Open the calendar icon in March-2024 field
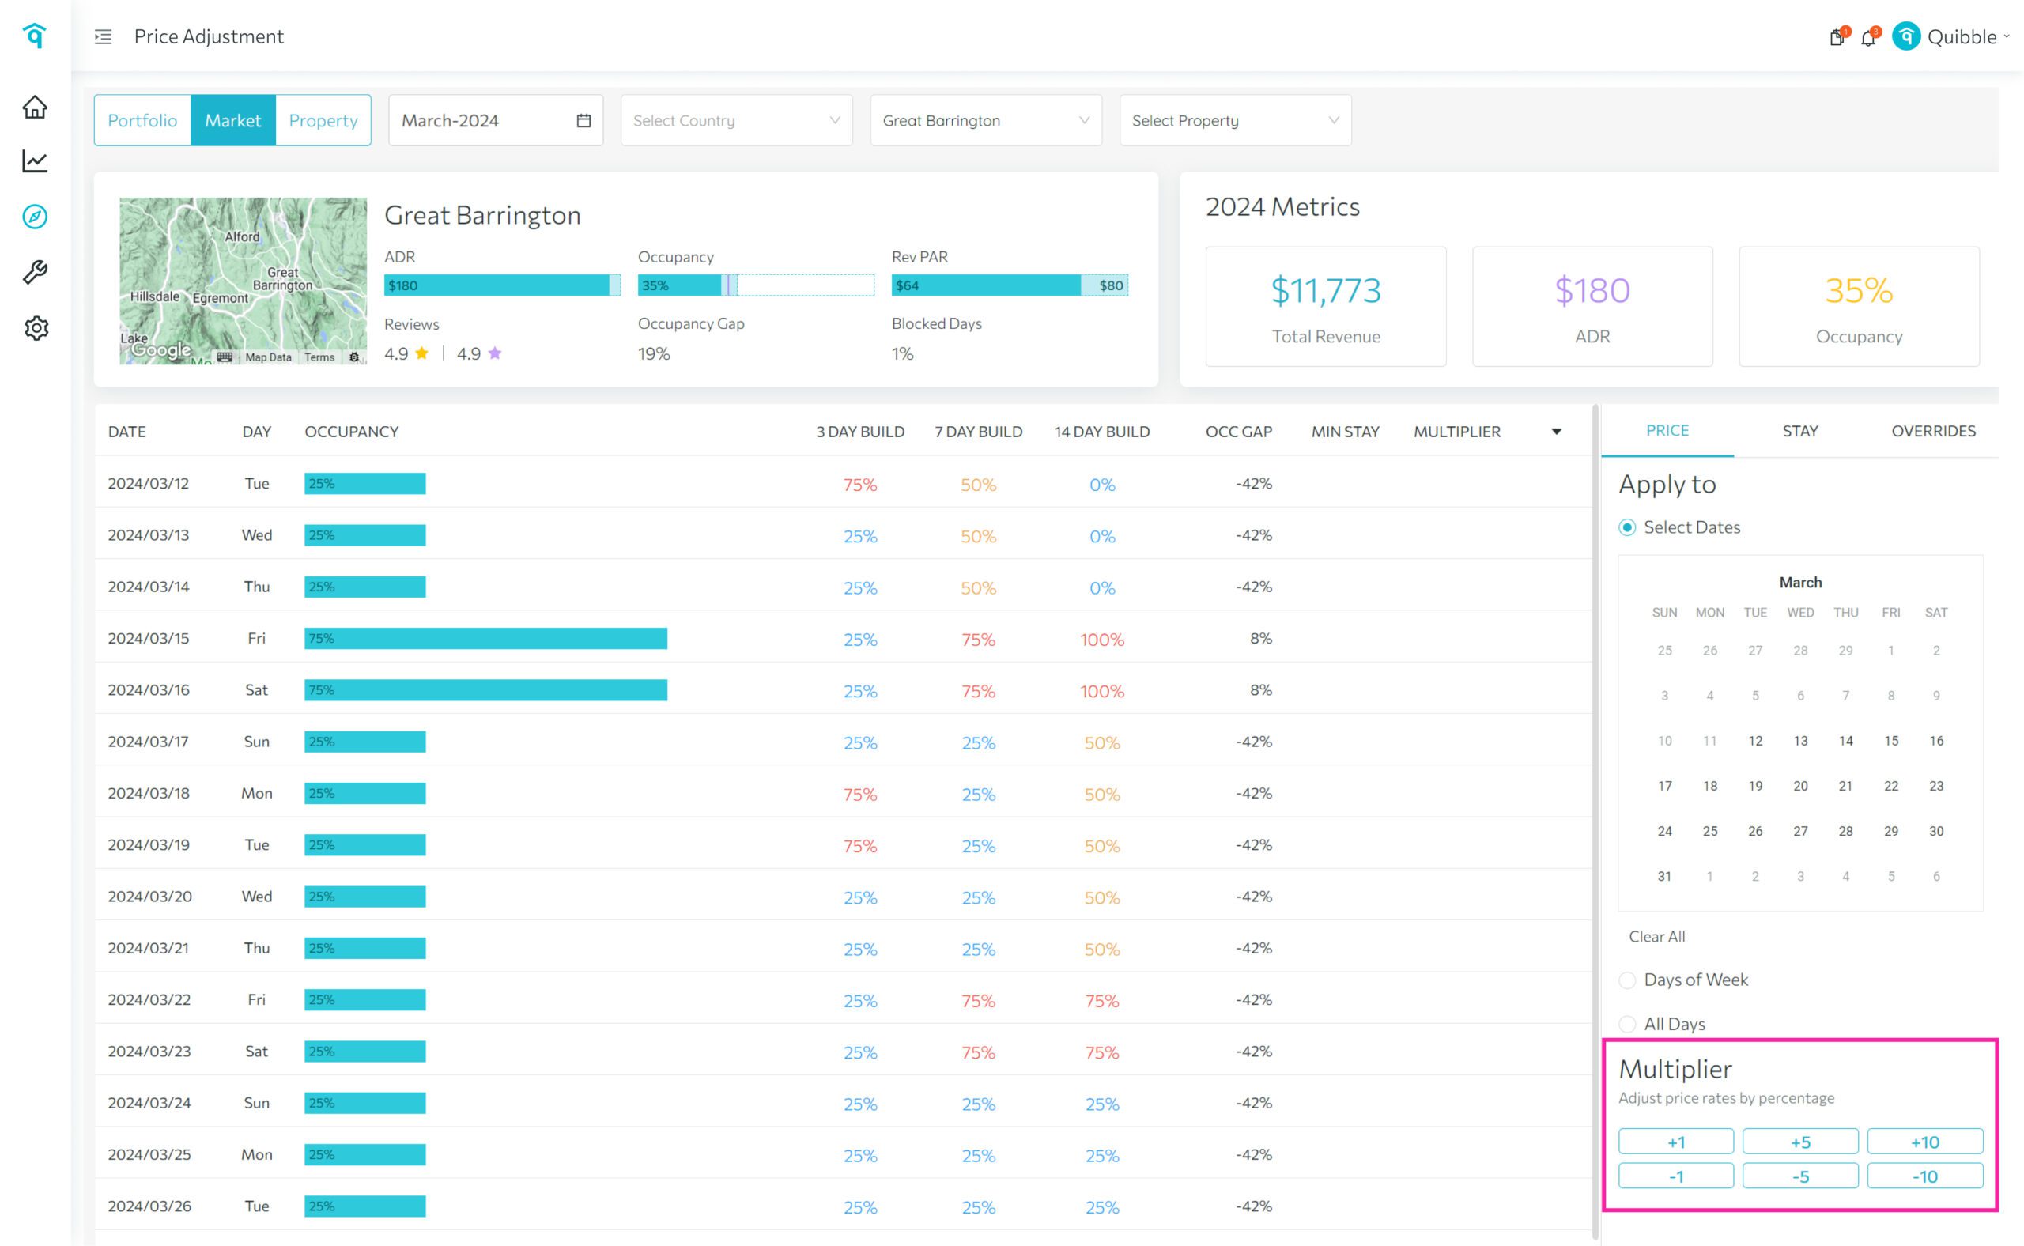The image size is (2024, 1246). [x=583, y=120]
